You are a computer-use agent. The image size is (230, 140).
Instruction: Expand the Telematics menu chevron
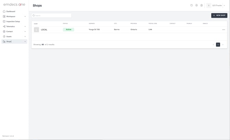[25, 26]
